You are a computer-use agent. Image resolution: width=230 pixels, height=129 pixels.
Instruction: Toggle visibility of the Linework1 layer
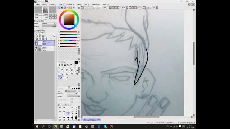point(37,42)
